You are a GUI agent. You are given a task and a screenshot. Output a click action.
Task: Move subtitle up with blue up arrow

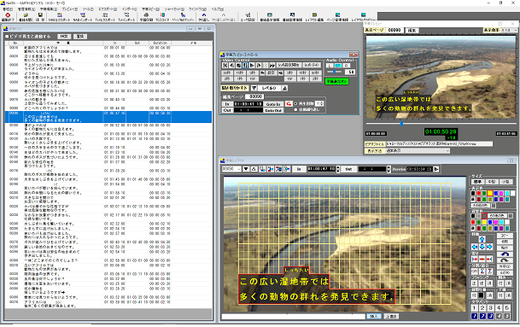point(482,239)
